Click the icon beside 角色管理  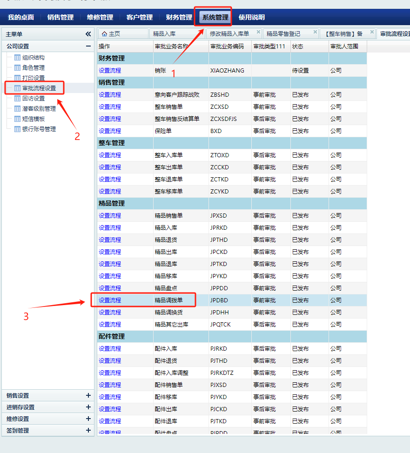(18, 68)
